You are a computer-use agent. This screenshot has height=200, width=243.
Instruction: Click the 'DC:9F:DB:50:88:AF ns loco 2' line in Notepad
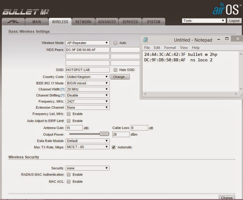tap(178, 60)
